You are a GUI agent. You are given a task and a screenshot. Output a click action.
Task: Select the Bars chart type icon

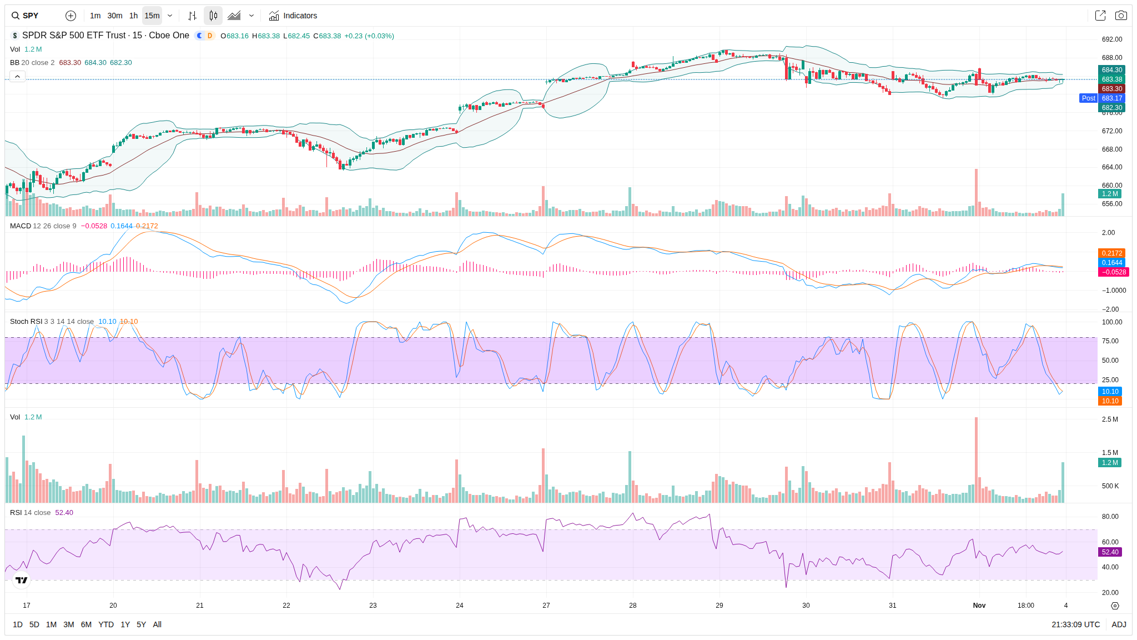[x=192, y=16]
